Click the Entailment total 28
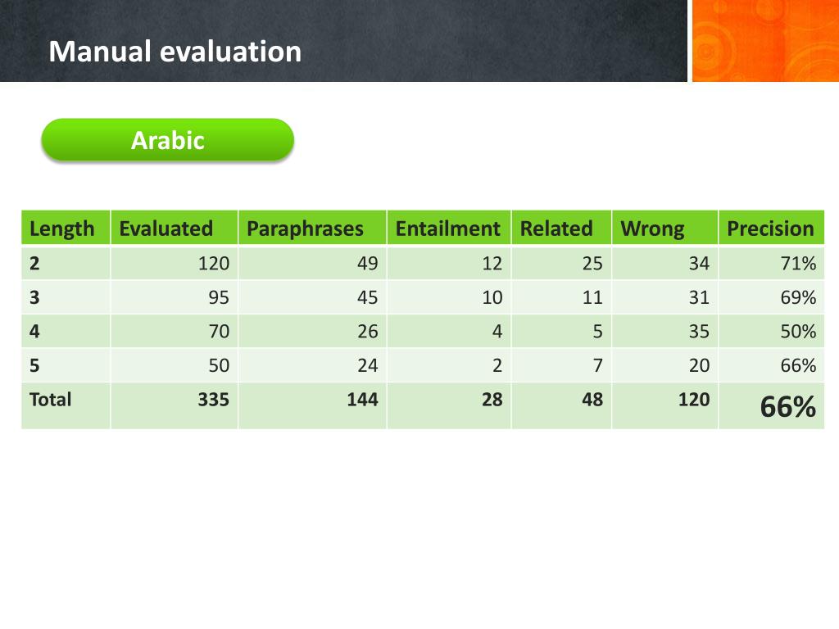The image size is (839, 629). pos(492,400)
